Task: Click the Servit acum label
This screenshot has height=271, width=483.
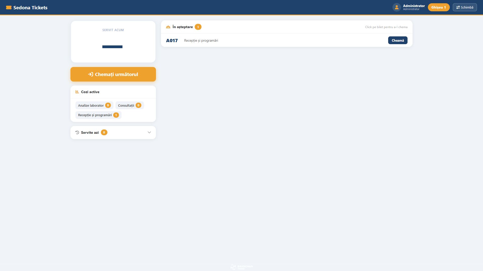Action: pos(113,30)
